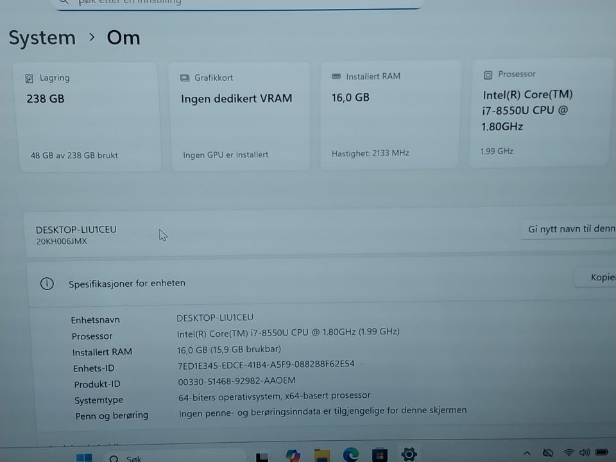
Task: Go back to System in breadcrumb
Action: coord(42,38)
